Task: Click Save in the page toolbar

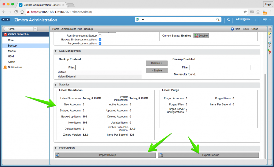Action: tap(246, 29)
